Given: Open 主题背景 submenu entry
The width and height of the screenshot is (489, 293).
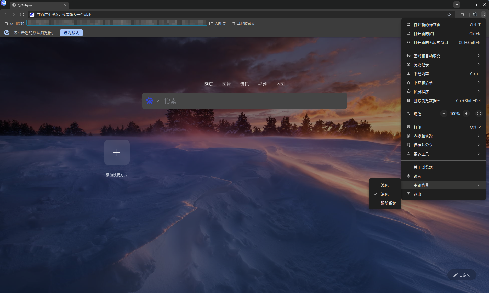Looking at the screenshot, I should point(443,185).
